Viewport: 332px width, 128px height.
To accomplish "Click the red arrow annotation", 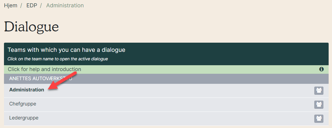I will pos(62,81).
